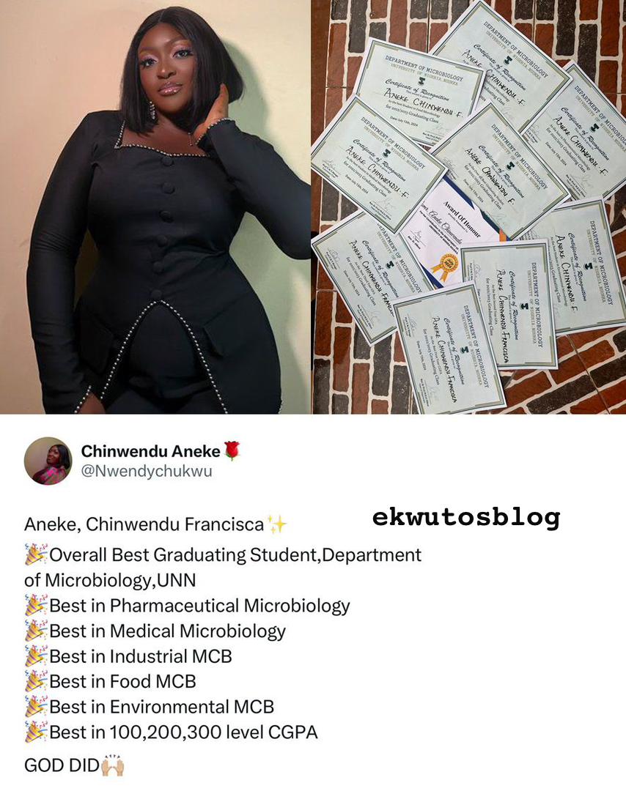Open the photo of spread-out certificates
Image resolution: width=626 pixels, height=791 pixels.
click(x=468, y=207)
